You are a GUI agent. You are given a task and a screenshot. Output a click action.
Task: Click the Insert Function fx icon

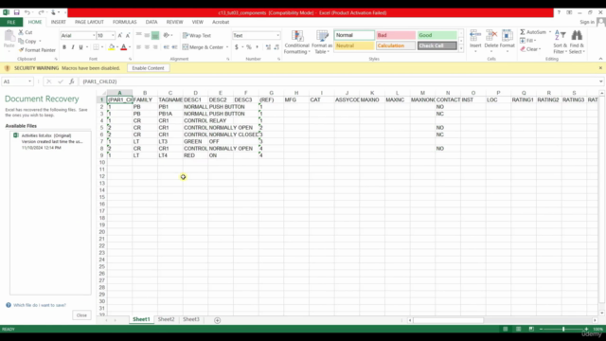click(72, 81)
